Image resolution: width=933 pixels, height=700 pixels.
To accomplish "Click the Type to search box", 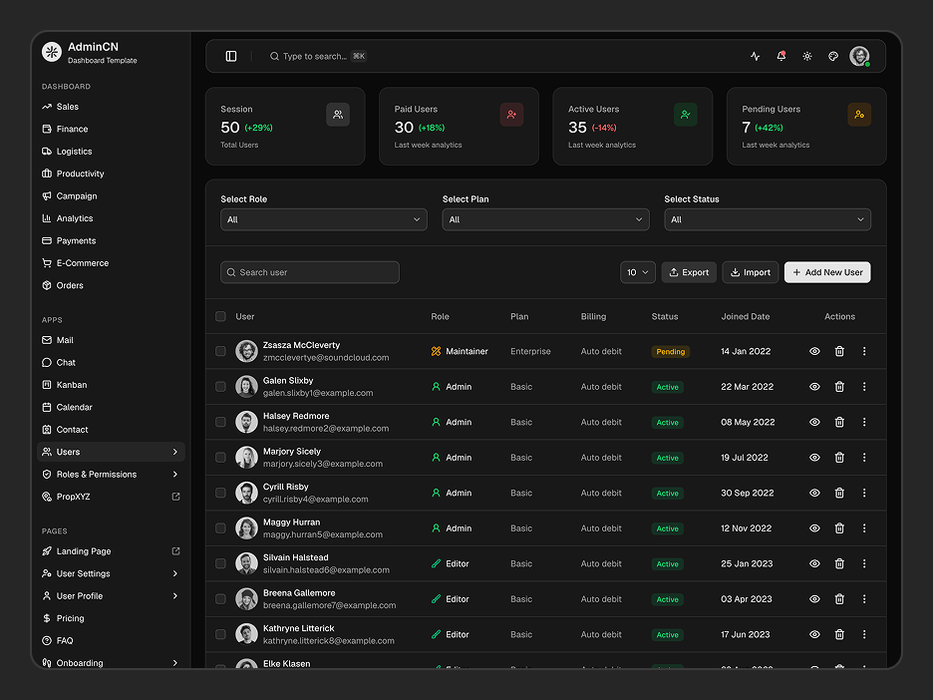I will (318, 56).
